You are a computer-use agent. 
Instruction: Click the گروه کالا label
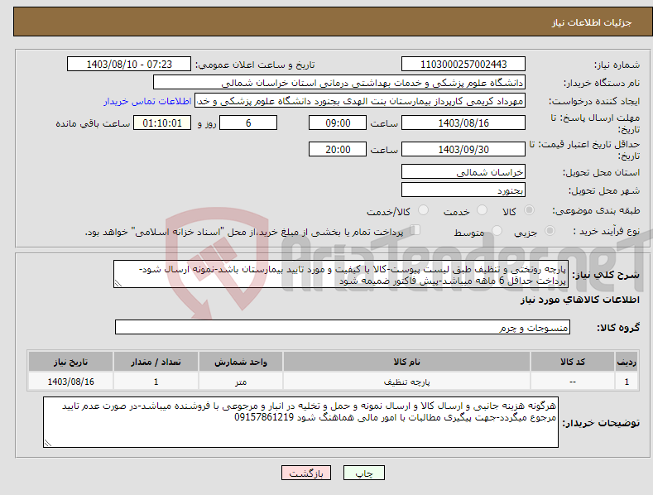618,328
